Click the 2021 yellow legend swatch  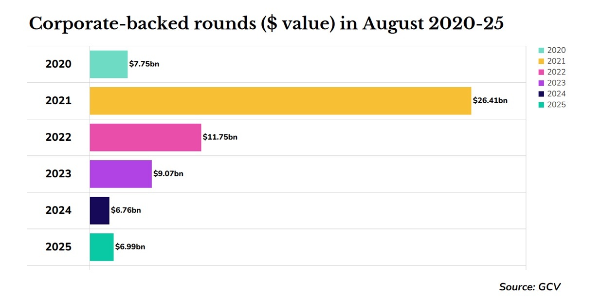point(541,61)
